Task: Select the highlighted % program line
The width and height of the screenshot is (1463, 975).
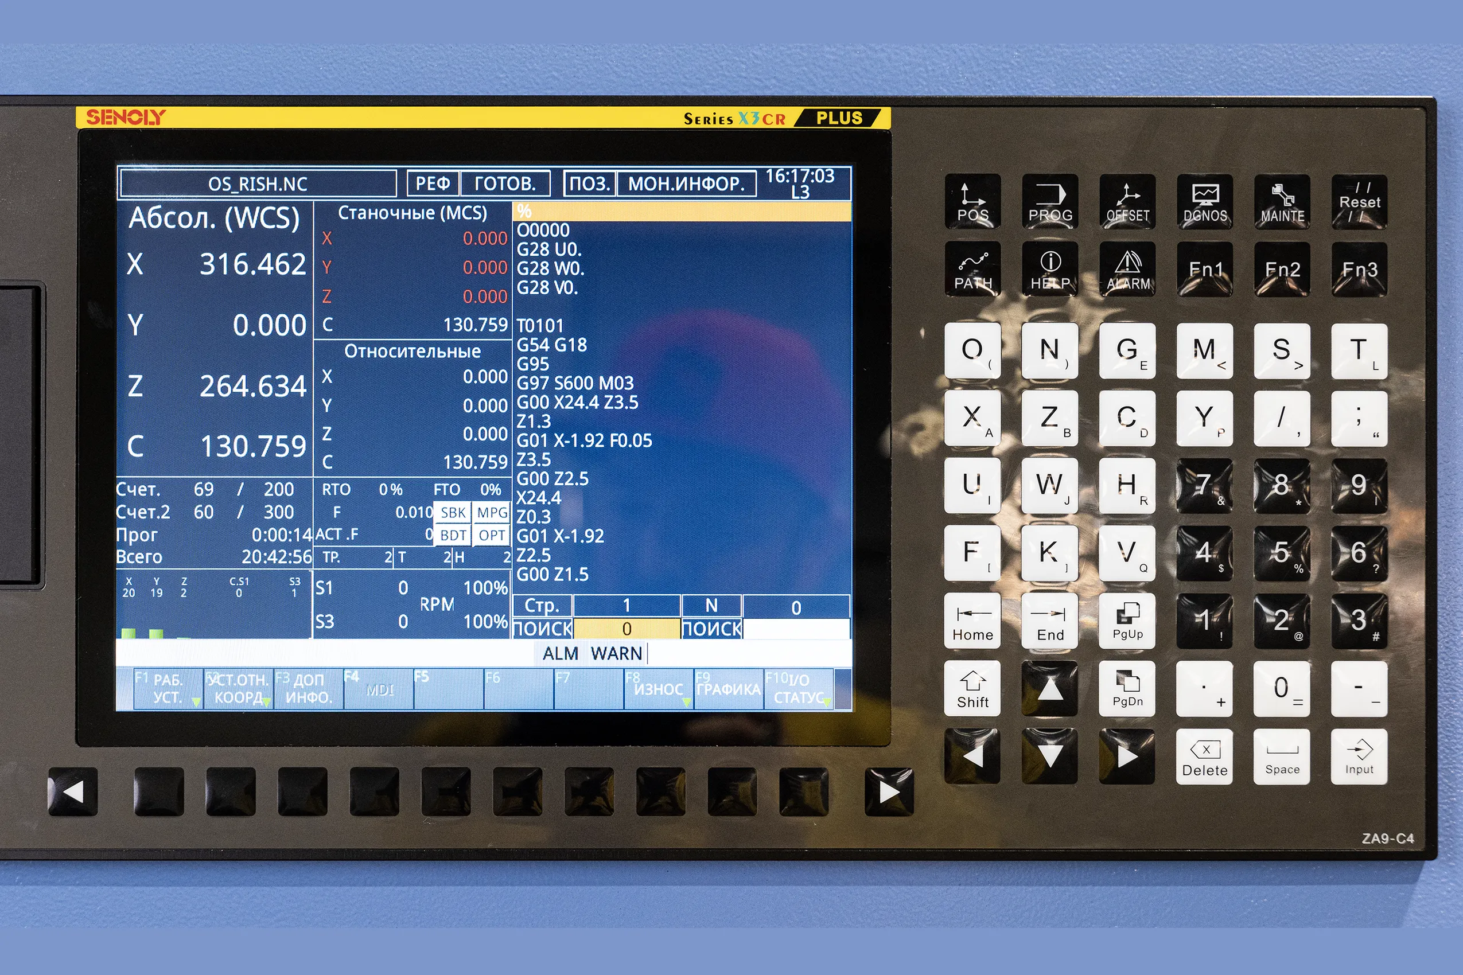Action: pyautogui.click(x=682, y=212)
